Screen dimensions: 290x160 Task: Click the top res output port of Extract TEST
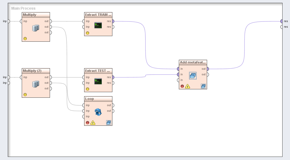pos(113,77)
